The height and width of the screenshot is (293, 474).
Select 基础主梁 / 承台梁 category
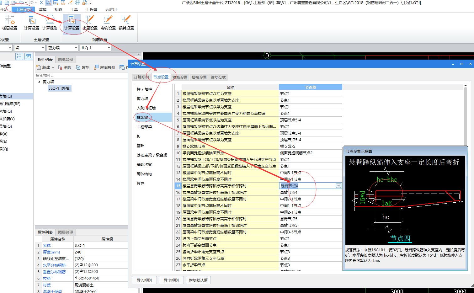(153, 155)
